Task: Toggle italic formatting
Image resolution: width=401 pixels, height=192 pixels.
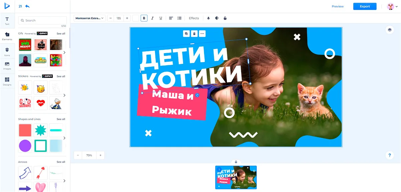Action: (152, 18)
